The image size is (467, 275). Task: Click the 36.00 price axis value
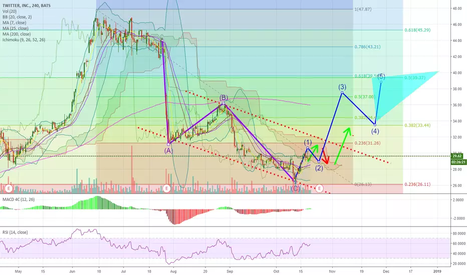(457, 105)
